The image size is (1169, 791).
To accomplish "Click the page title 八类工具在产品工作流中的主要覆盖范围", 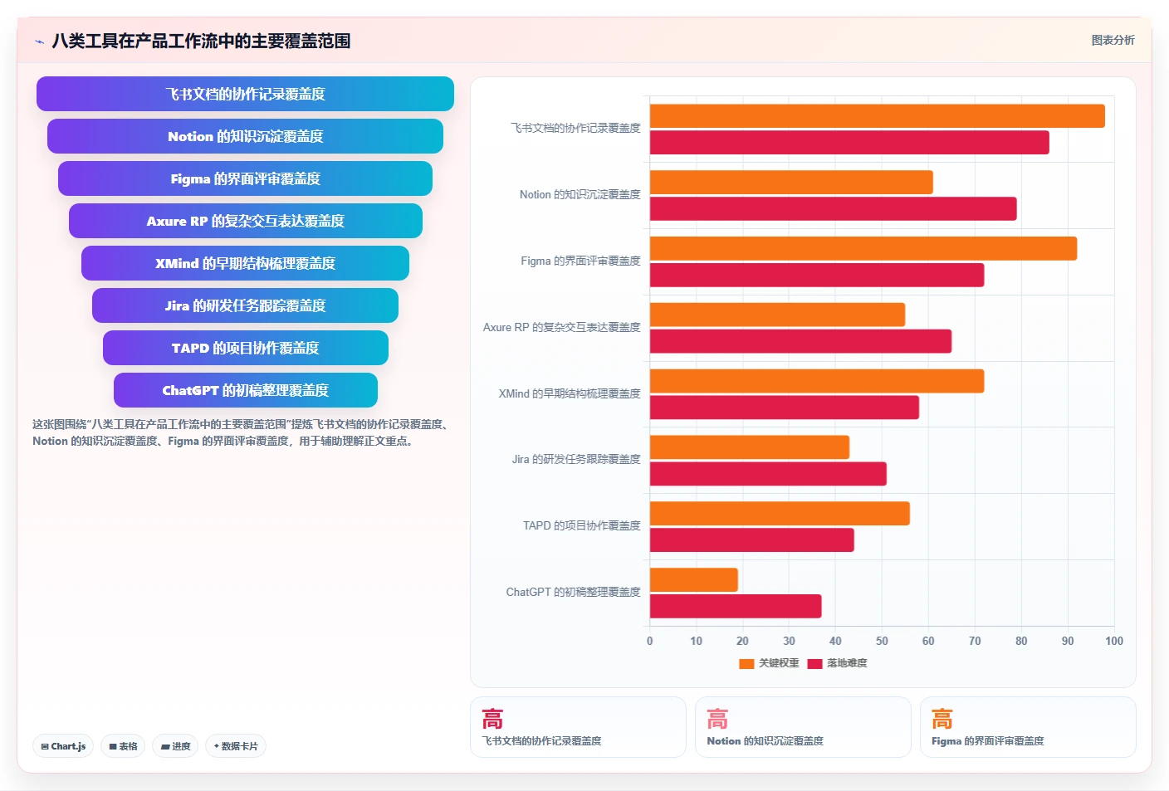I will (x=201, y=41).
